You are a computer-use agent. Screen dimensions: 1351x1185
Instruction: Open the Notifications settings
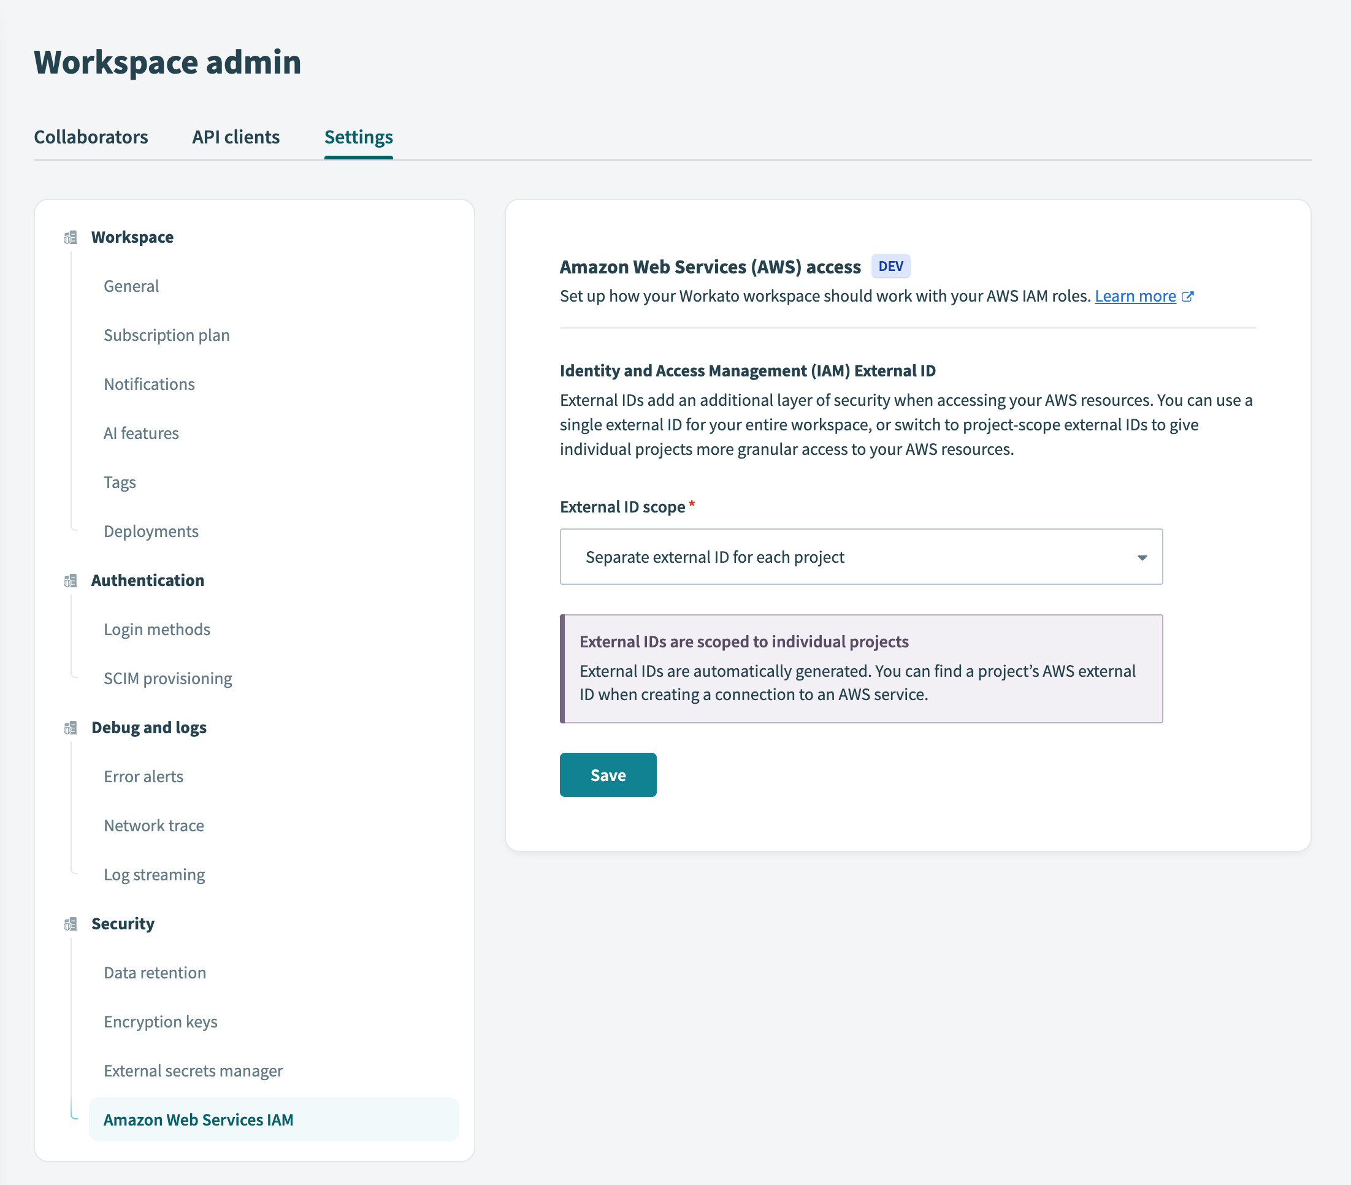[149, 384]
